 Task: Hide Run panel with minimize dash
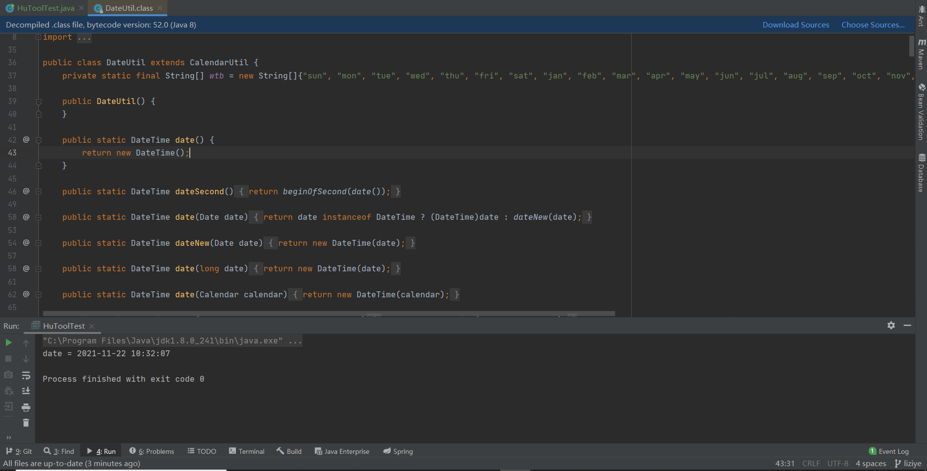907,325
